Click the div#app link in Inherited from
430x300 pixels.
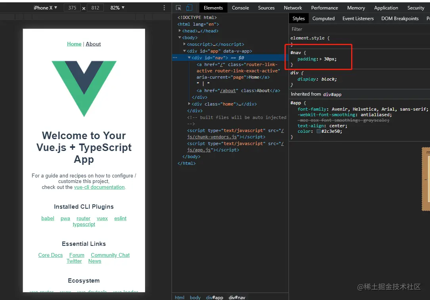click(x=332, y=94)
